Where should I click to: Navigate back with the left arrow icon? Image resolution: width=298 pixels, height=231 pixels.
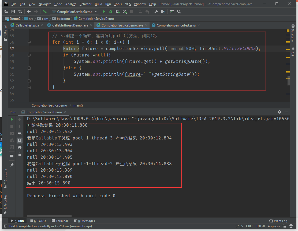point(29,12)
